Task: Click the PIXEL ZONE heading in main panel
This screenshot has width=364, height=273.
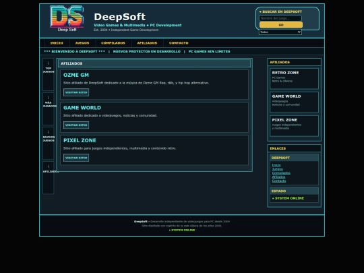Action: 80,140
